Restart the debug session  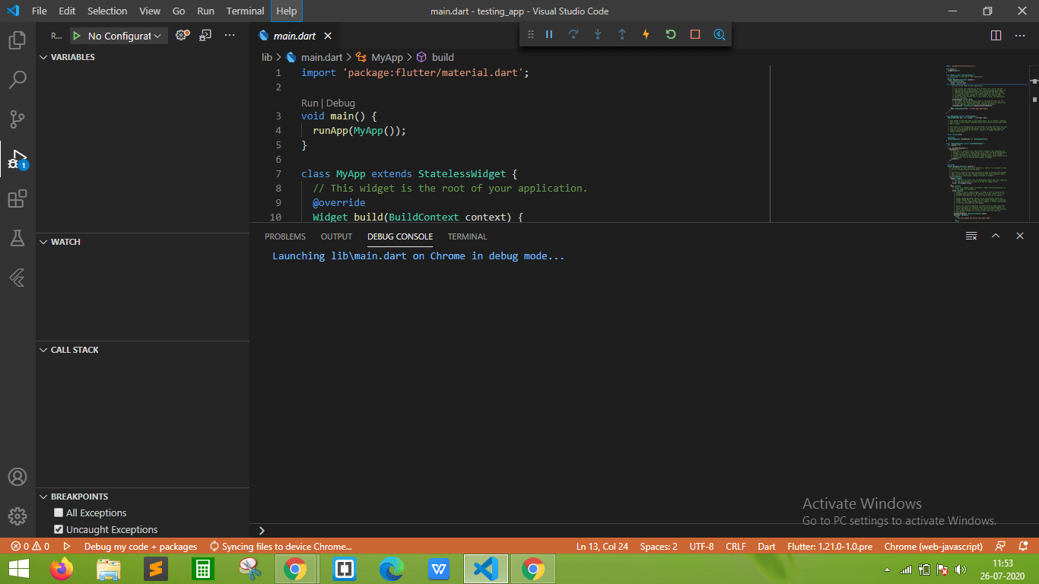(671, 35)
